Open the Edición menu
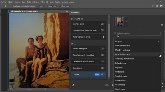Image resolution: width=165 pixels, height=92 pixels. pyautogui.click(x=10, y=2)
